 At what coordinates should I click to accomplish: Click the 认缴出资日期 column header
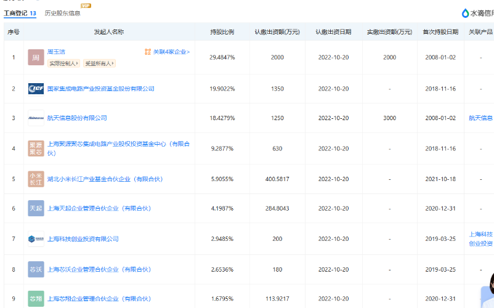tap(333, 32)
